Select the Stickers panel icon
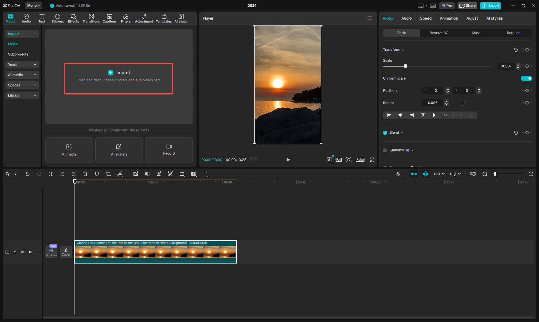The height and width of the screenshot is (322, 539). (x=58, y=18)
